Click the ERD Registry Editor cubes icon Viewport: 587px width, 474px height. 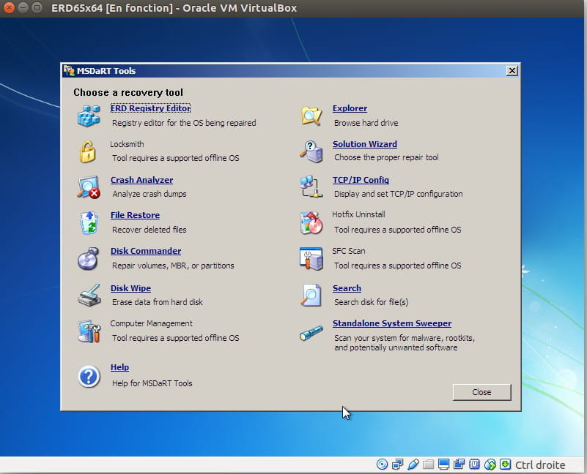click(x=89, y=116)
